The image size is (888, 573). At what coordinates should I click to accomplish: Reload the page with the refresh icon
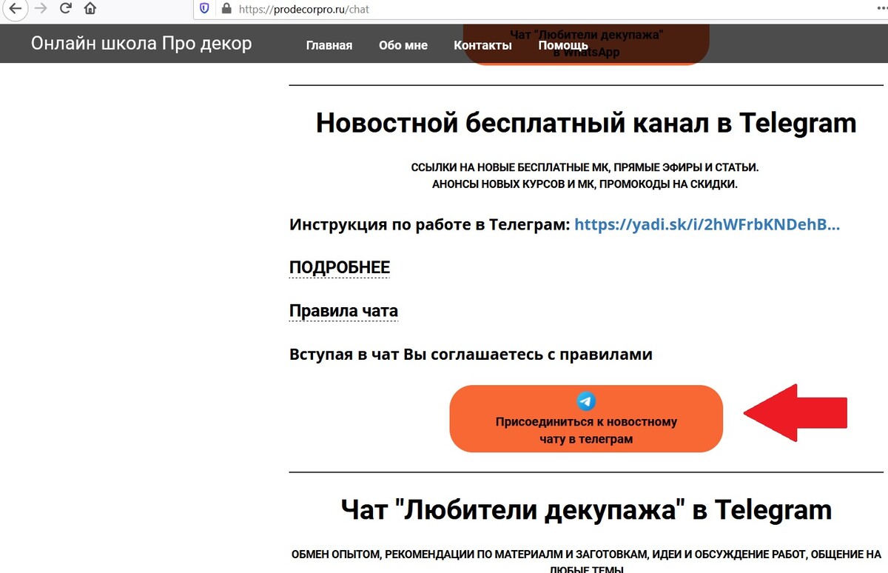pos(66,9)
